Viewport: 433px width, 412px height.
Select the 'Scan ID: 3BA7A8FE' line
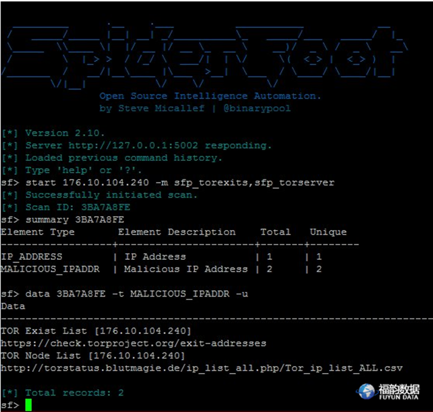(77, 207)
